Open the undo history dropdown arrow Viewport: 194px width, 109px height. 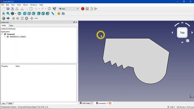tap(39, 9)
